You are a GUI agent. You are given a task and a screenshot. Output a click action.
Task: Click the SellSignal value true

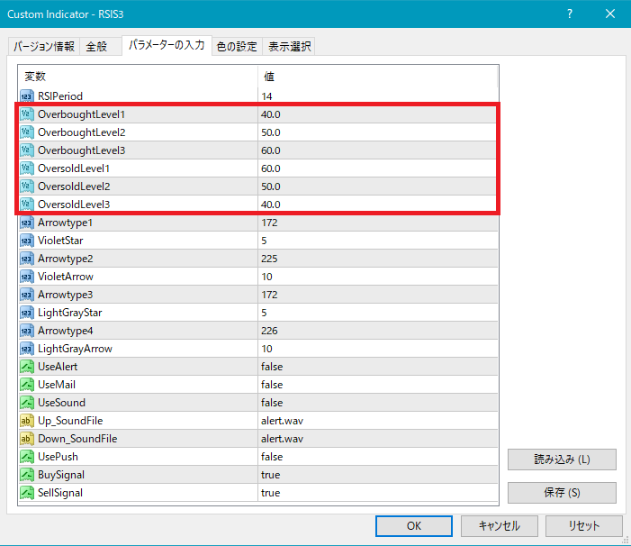(x=270, y=493)
